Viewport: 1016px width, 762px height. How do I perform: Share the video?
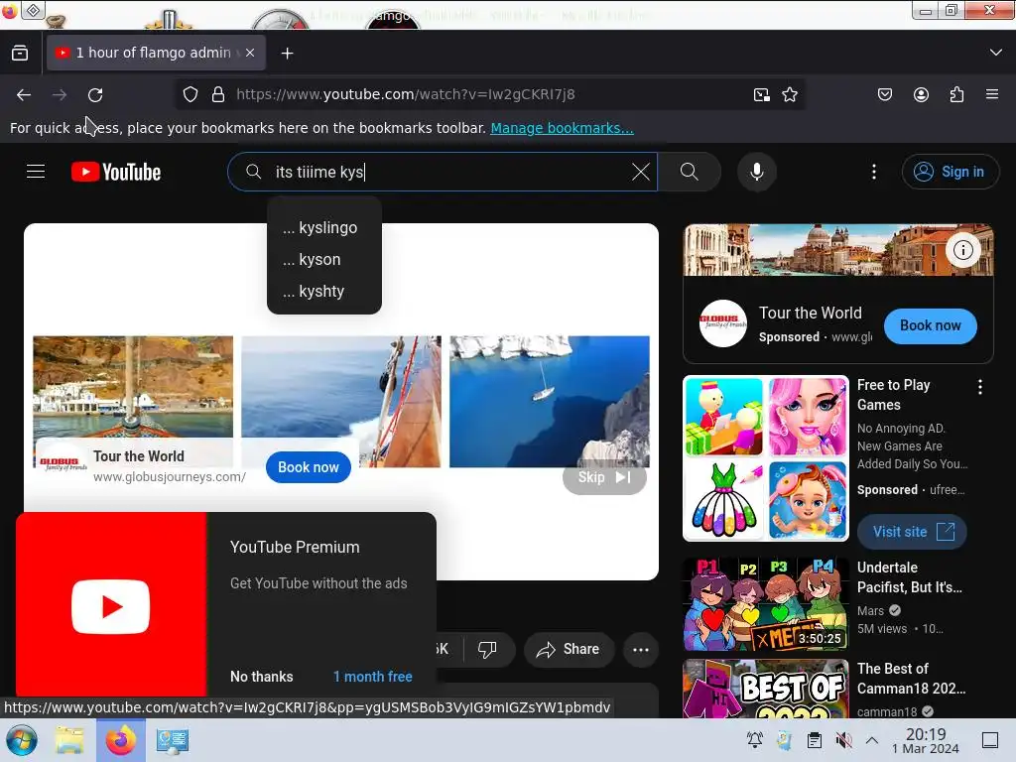click(x=569, y=649)
